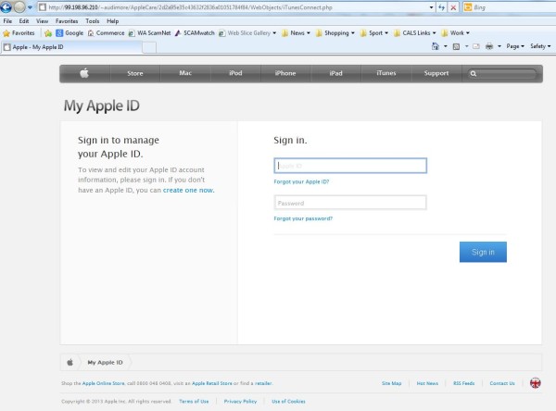Open the WA ScamNet favorites link
556x411 pixels.
149,33
